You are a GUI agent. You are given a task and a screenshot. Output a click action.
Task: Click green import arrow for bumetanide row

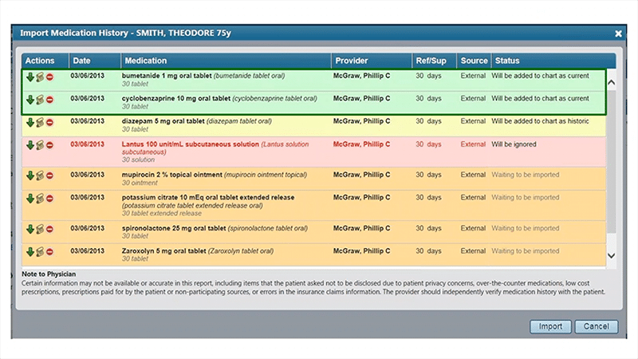(x=30, y=77)
